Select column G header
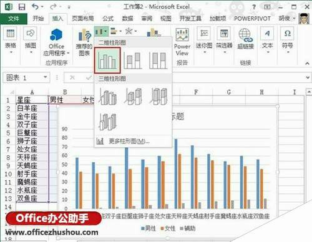This screenshot has height=242, width=312. pyautogui.click(x=229, y=92)
